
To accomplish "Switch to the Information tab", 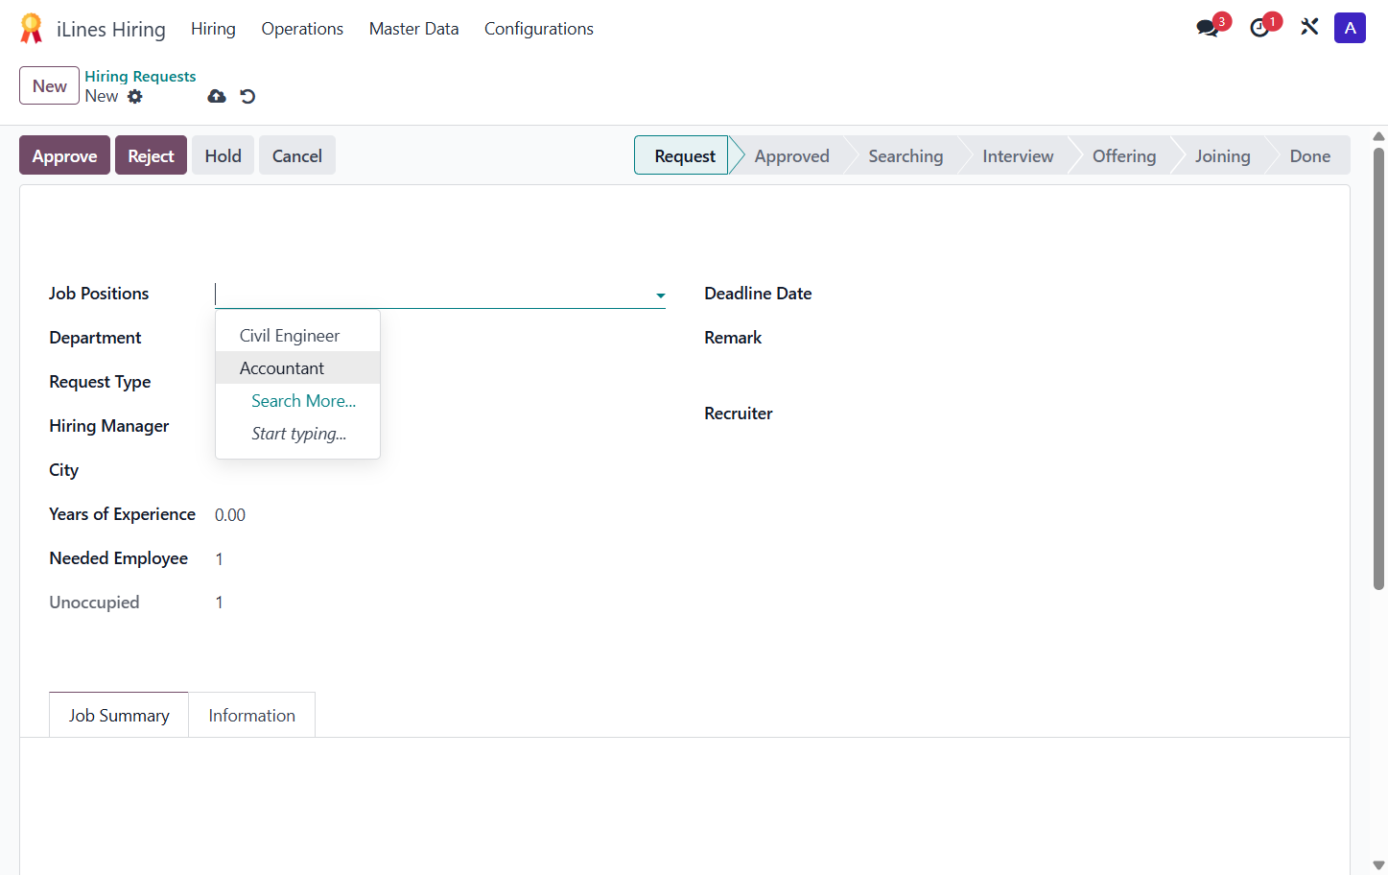I will pos(251,715).
